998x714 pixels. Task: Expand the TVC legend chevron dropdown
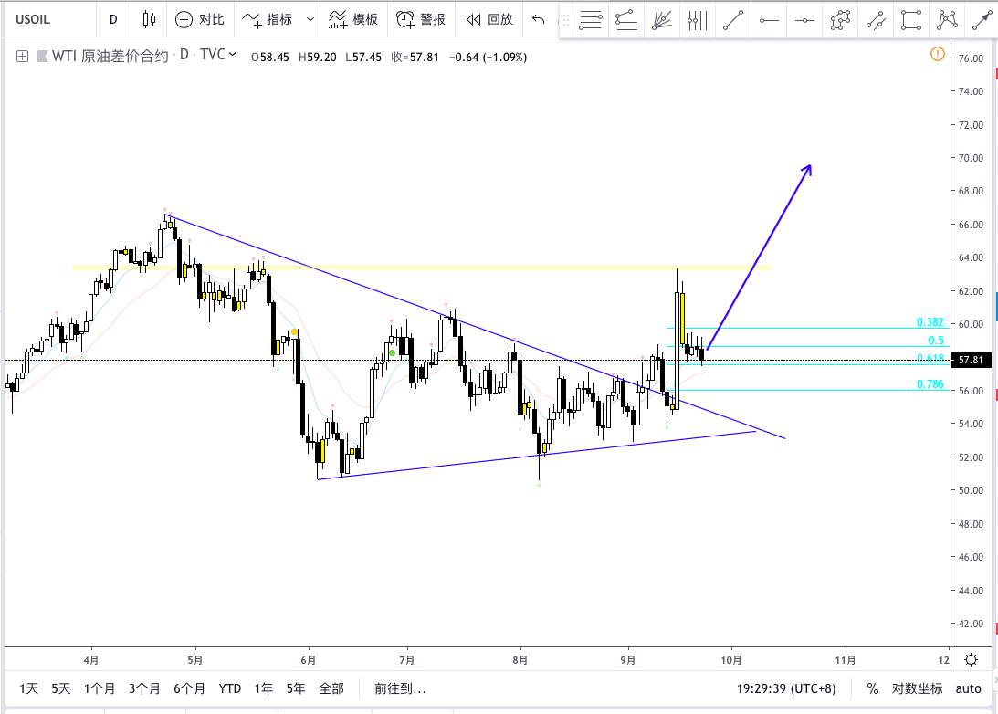tap(233, 55)
